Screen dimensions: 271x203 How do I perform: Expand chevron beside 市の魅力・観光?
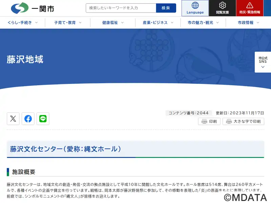(x=217, y=22)
